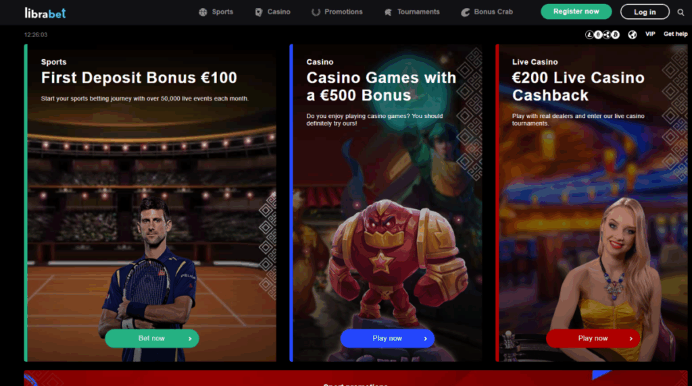
Task: Click the Ethereum currency icon
Action: point(598,35)
